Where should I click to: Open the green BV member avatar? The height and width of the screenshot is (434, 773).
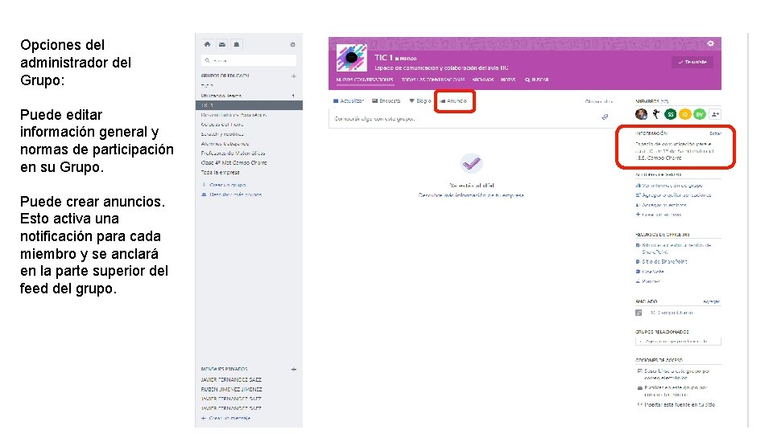coord(700,114)
